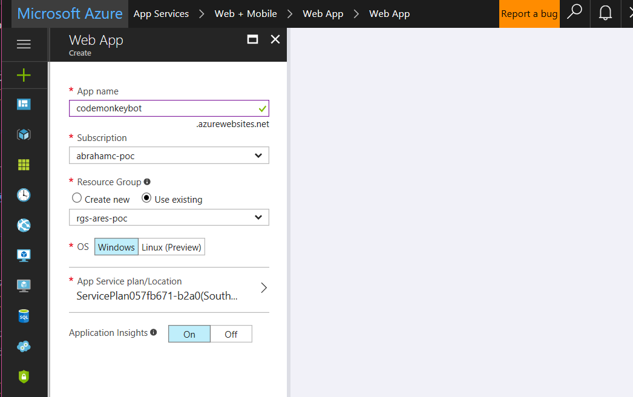The width and height of the screenshot is (633, 397).
Task: Open All Resources grid icon
Action: [x=24, y=164]
